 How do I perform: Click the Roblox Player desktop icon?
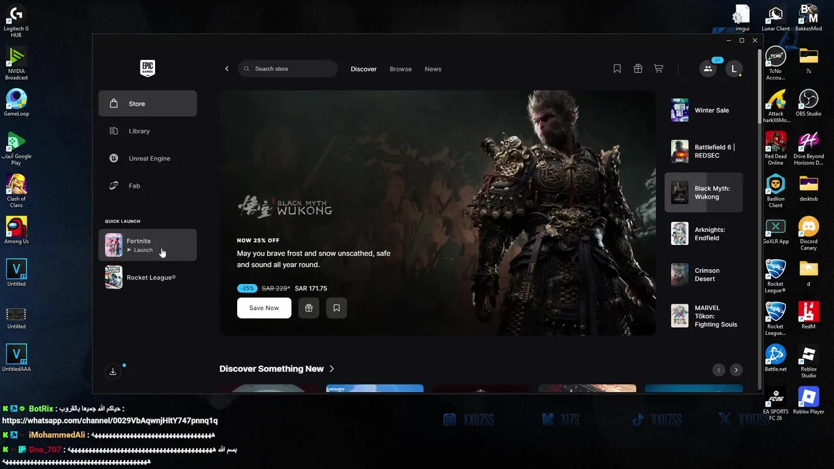[x=809, y=401]
